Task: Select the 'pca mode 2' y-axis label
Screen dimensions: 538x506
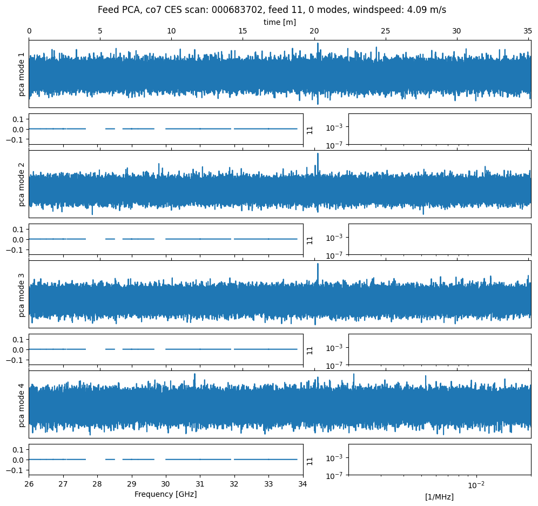Action: click(x=22, y=184)
